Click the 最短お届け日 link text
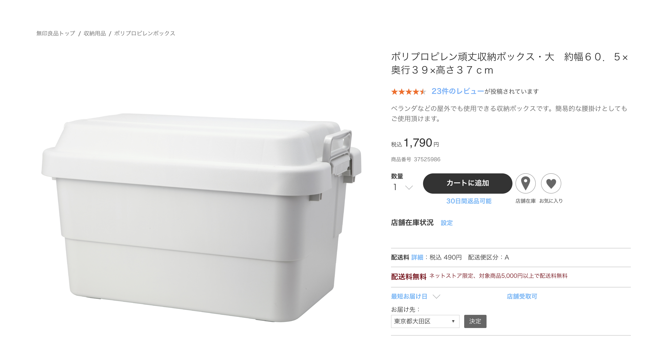Screen dimensions: 656x363 (x=409, y=296)
